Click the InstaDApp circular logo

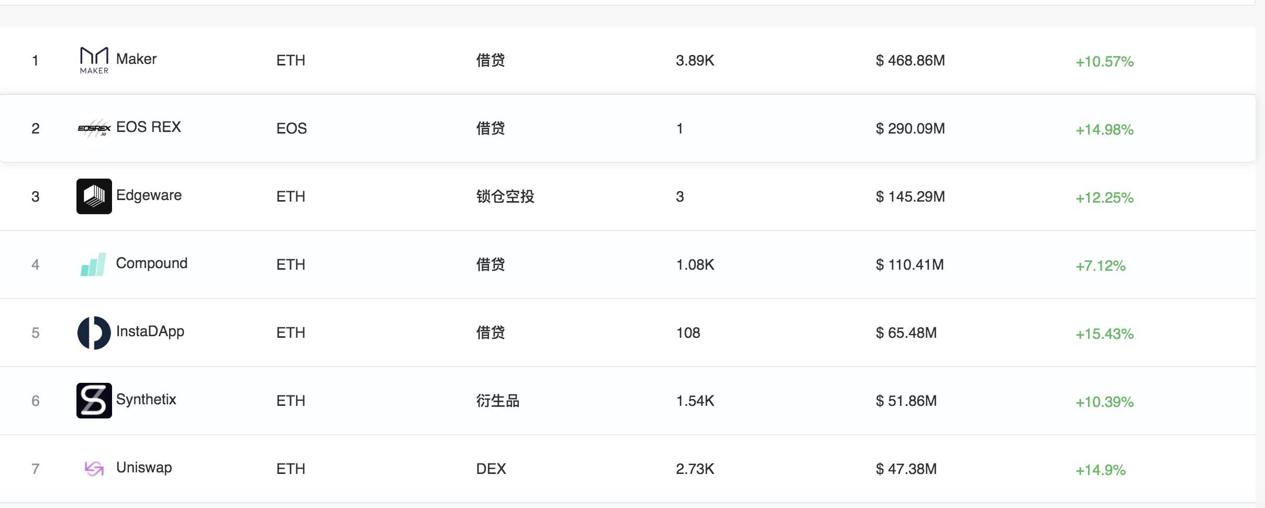94,333
